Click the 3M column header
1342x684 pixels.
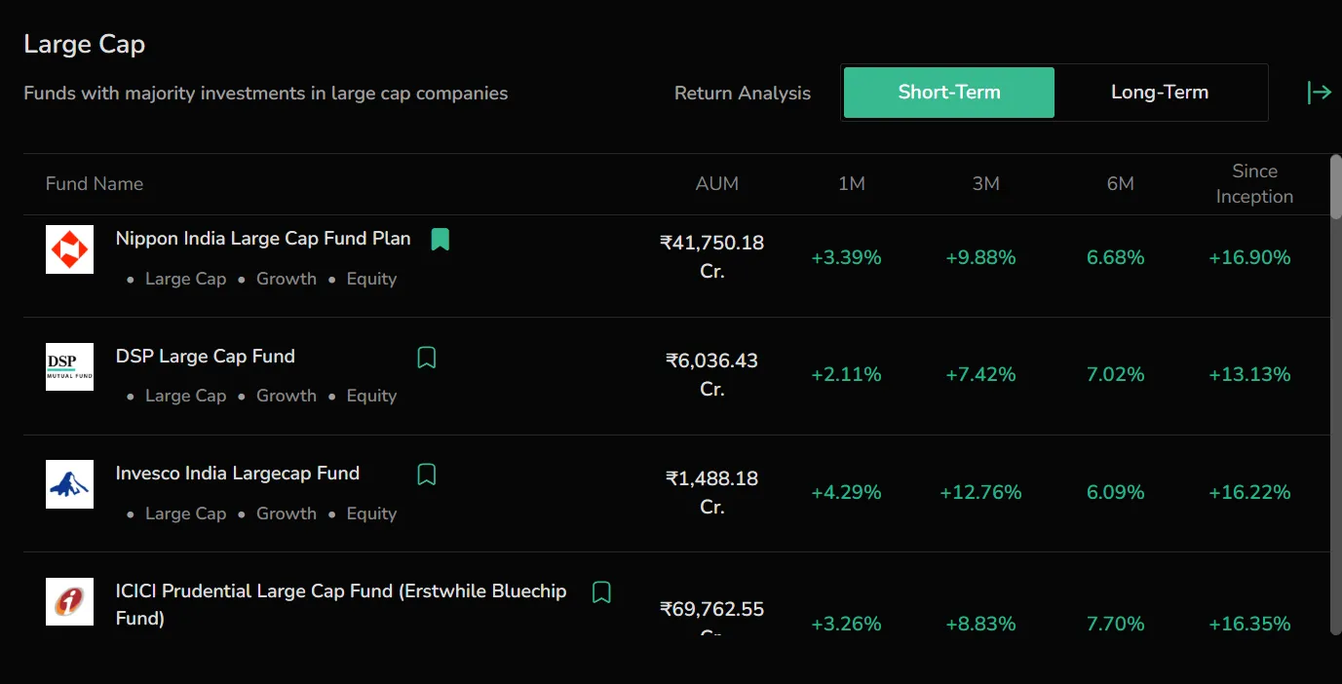click(986, 183)
